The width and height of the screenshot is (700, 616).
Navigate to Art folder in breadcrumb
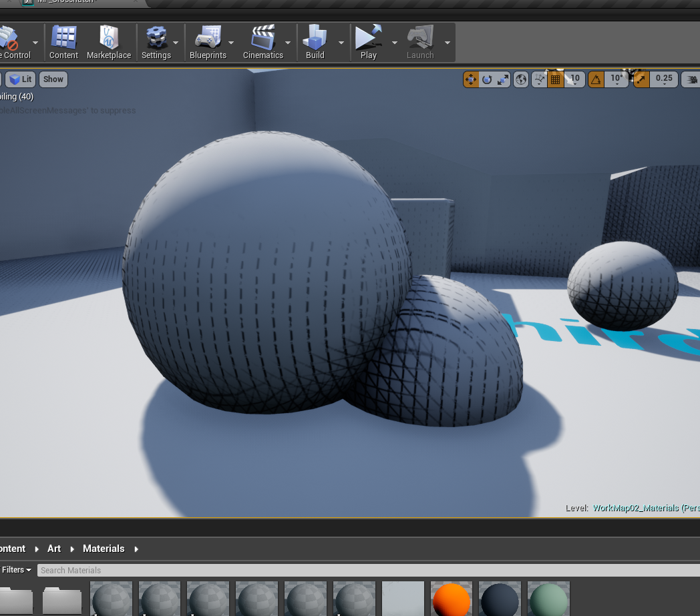click(x=54, y=549)
